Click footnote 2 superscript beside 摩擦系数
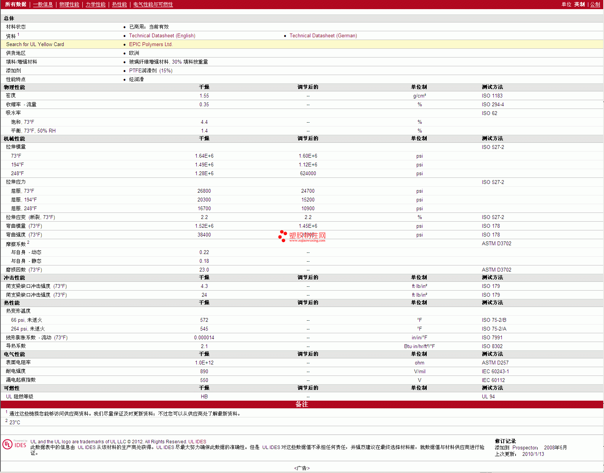The width and height of the screenshot is (604, 473). pos(28,242)
